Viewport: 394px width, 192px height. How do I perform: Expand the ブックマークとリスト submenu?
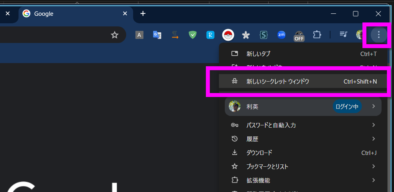[x=303, y=166]
